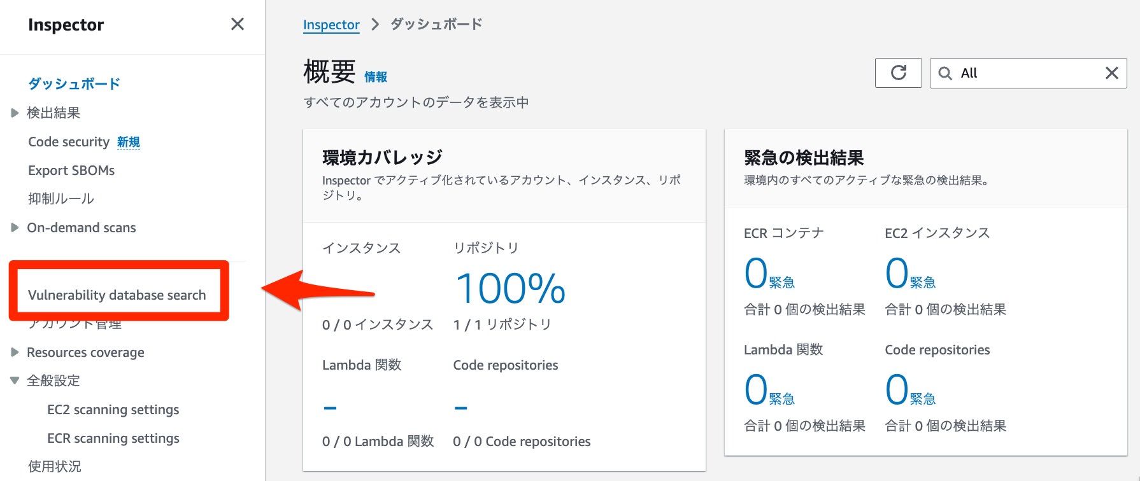Click the search magnifier icon in the filter field
This screenshot has height=481, width=1140.
point(945,73)
